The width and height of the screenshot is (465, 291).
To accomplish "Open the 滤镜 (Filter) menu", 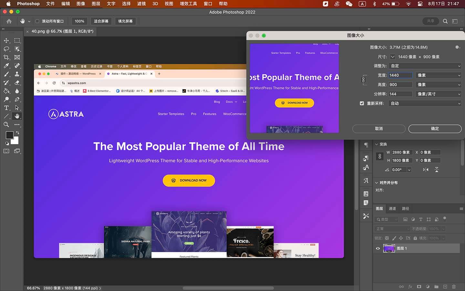I will coord(141,4).
